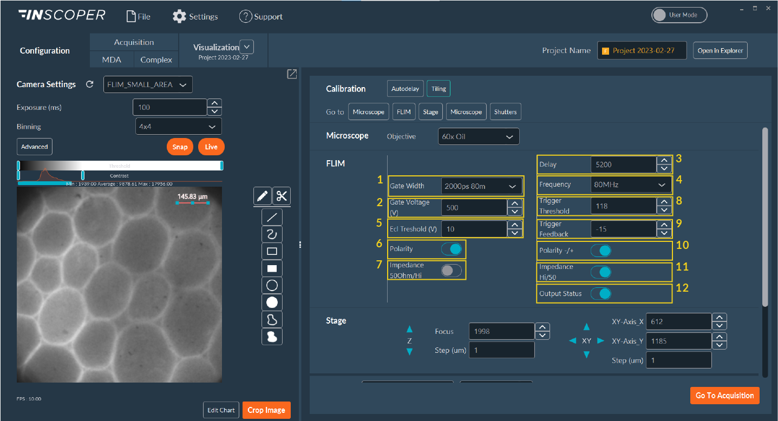
Task: Select the pencil draw tool
Action: (x=263, y=196)
